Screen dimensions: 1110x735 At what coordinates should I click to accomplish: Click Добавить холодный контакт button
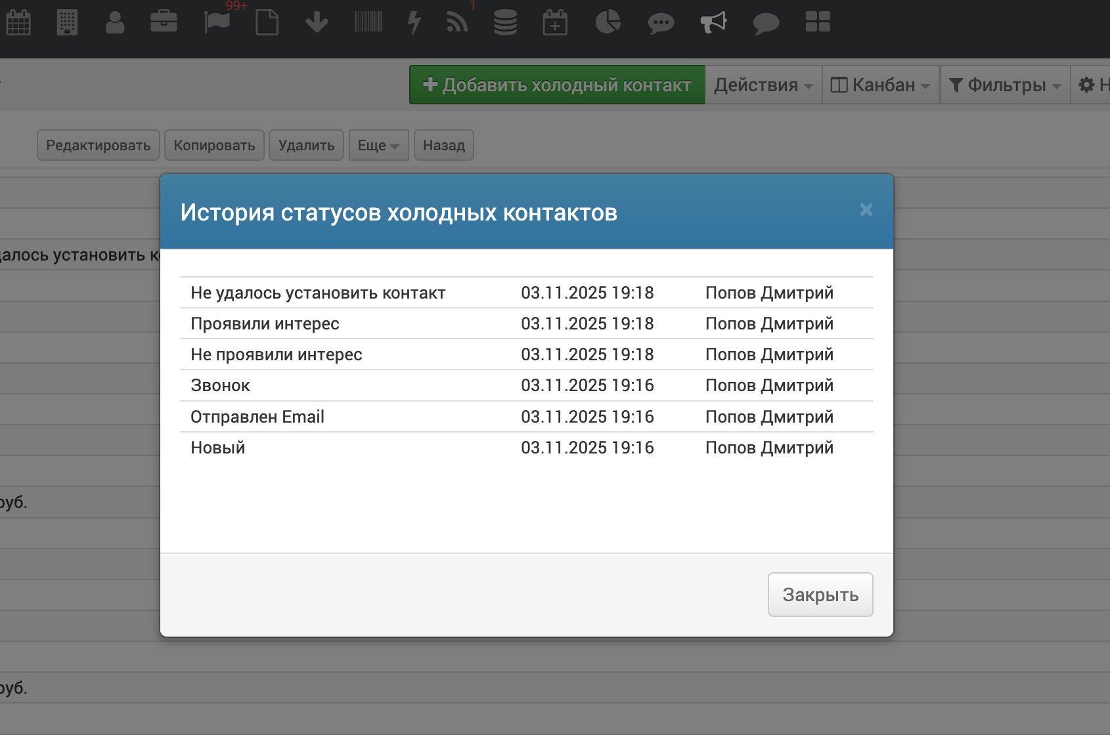tap(557, 85)
